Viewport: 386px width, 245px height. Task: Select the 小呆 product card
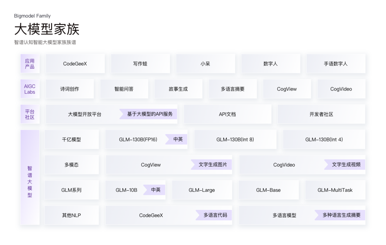point(205,64)
